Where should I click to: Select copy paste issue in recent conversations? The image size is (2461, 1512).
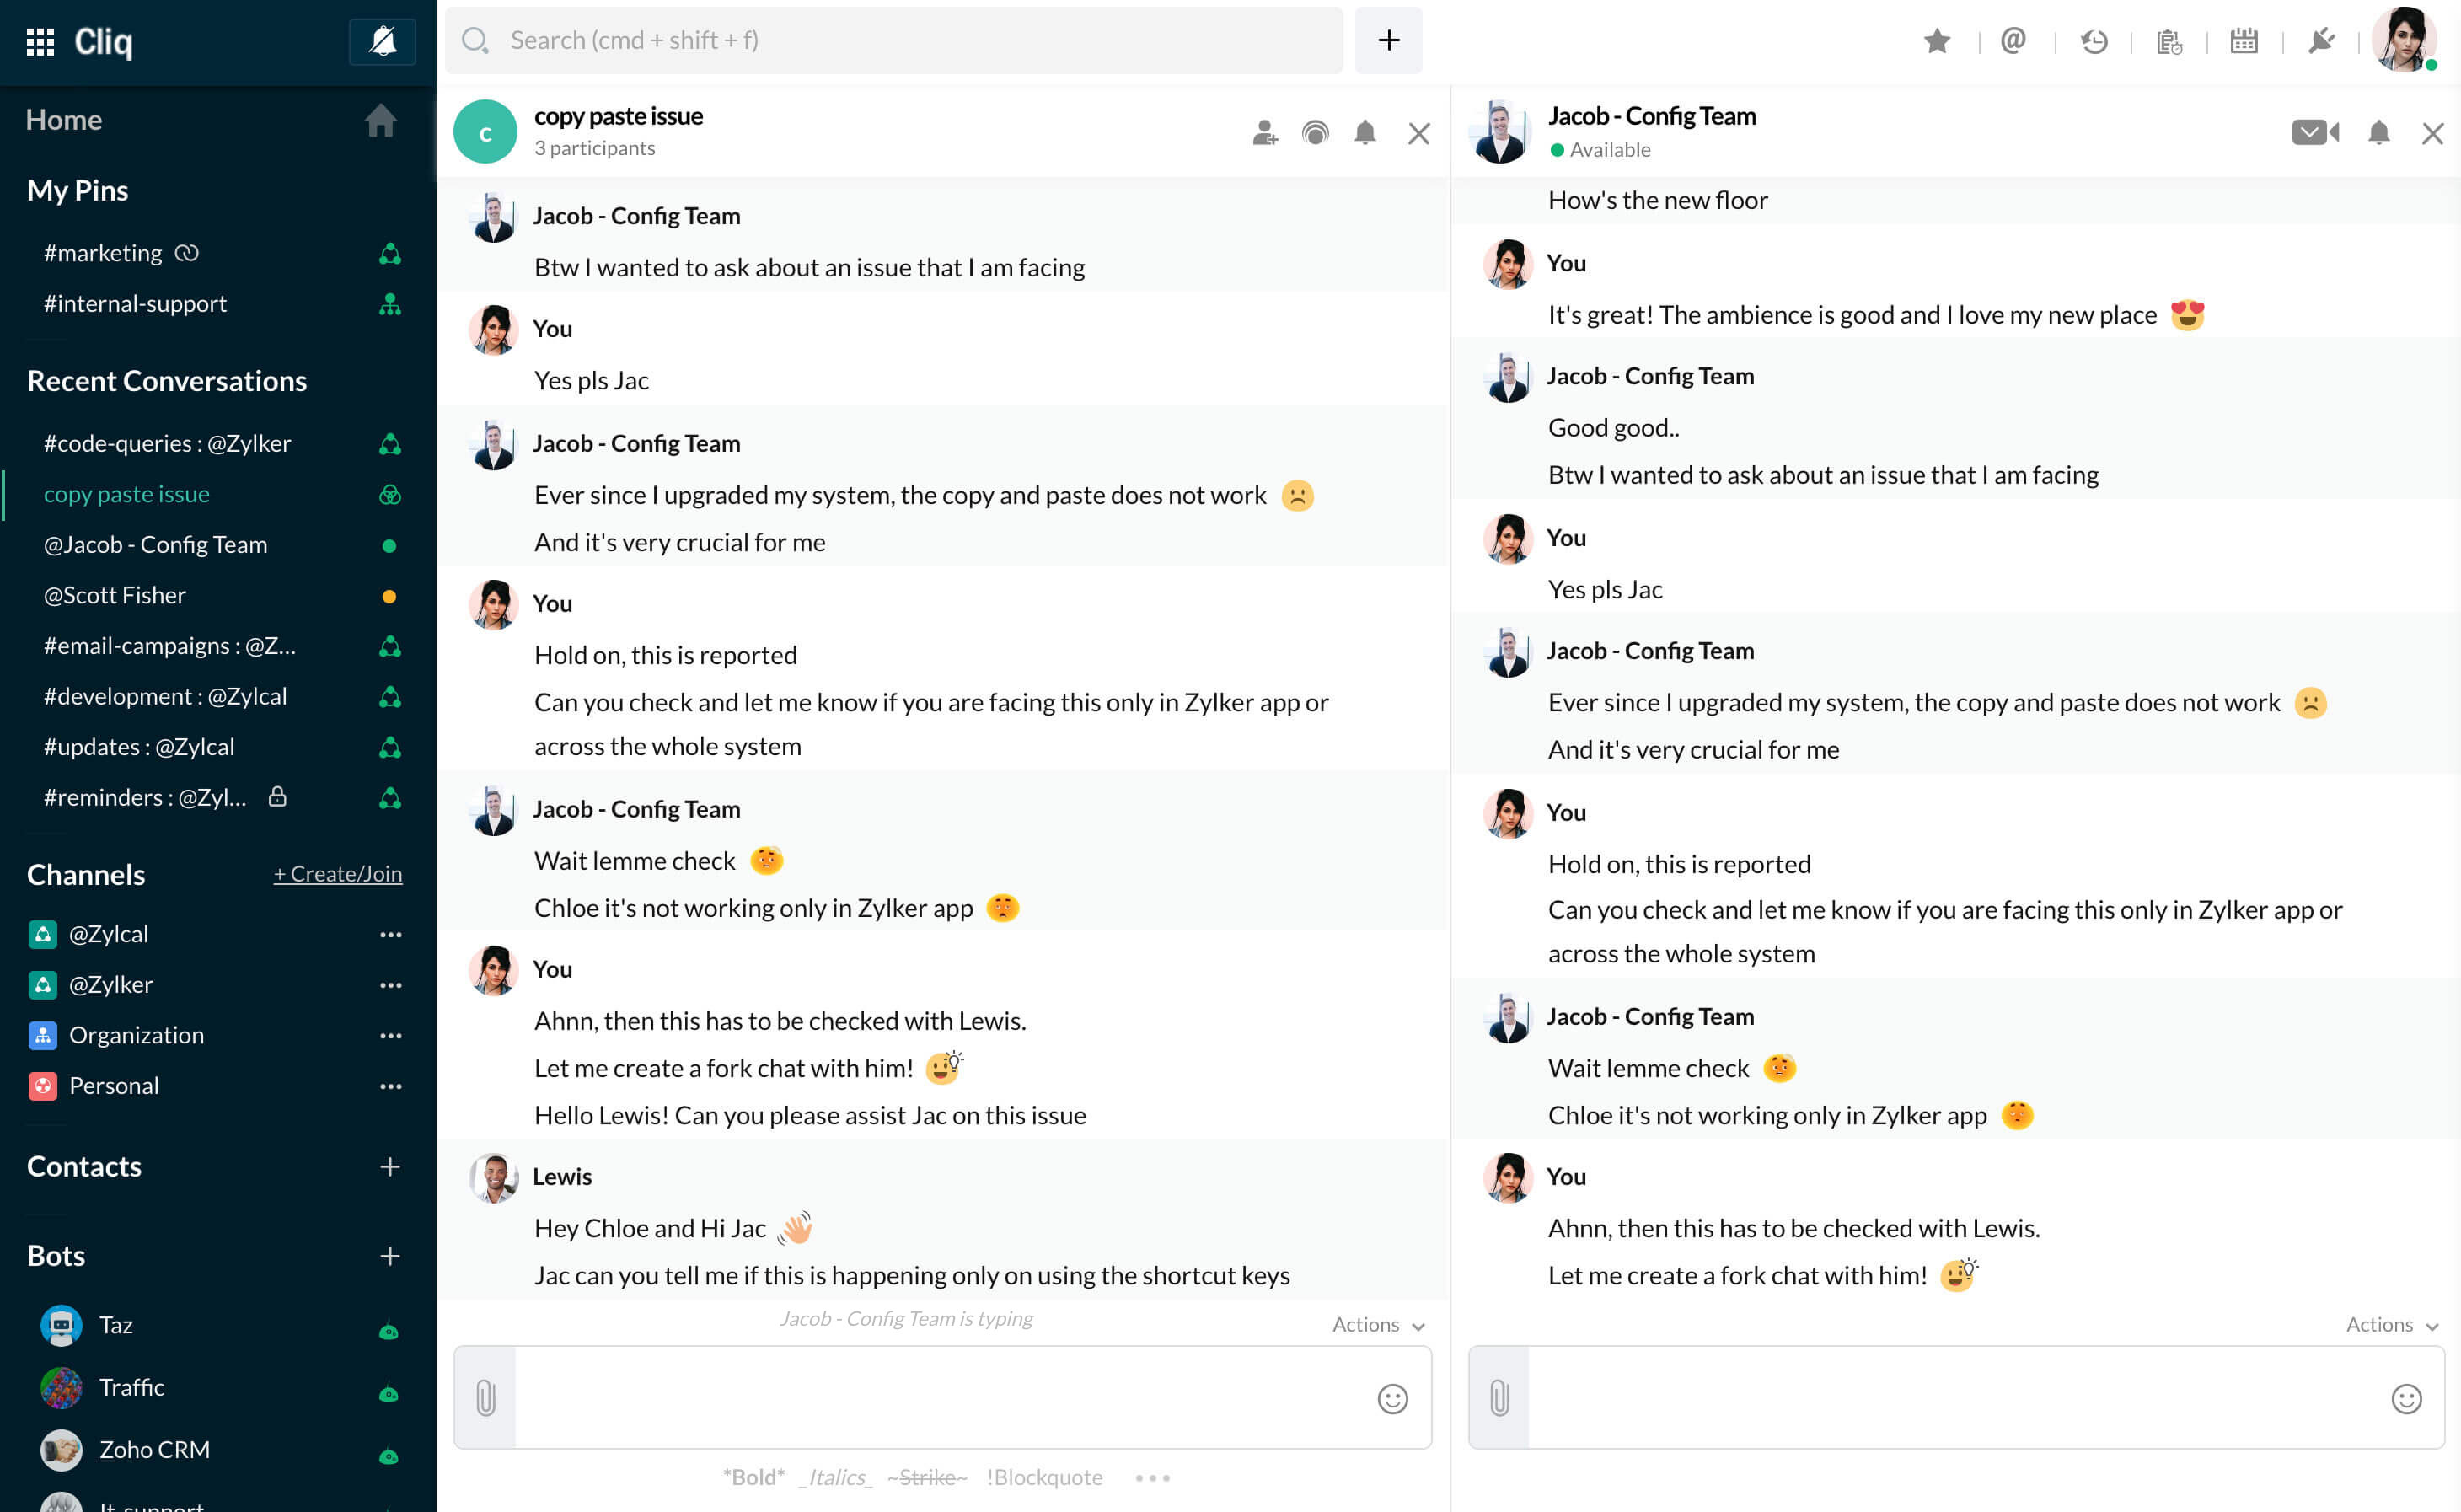(218, 494)
